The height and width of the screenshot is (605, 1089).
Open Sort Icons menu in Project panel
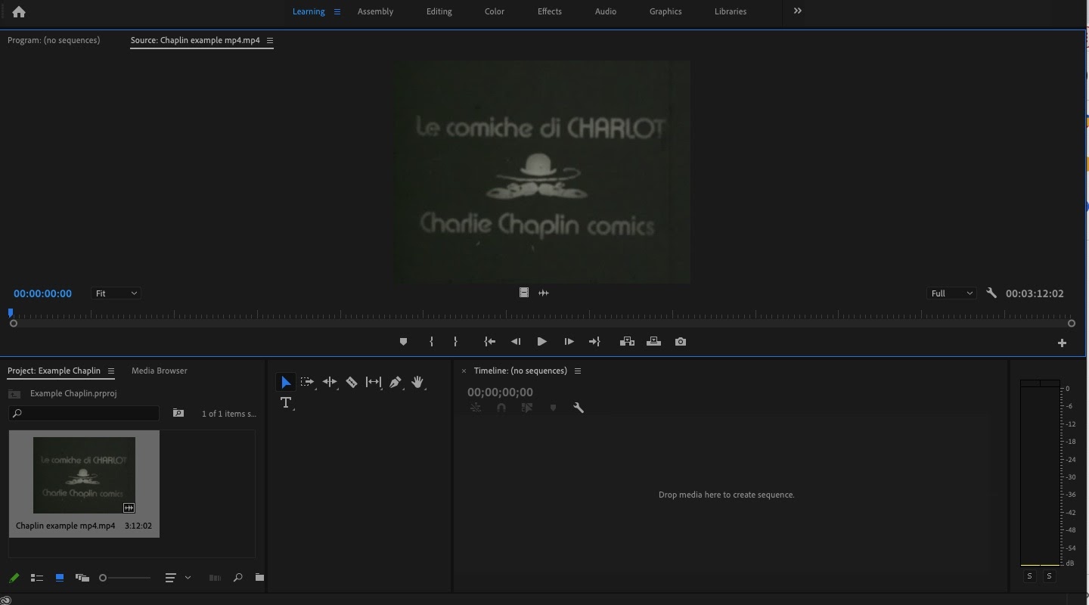(170, 578)
